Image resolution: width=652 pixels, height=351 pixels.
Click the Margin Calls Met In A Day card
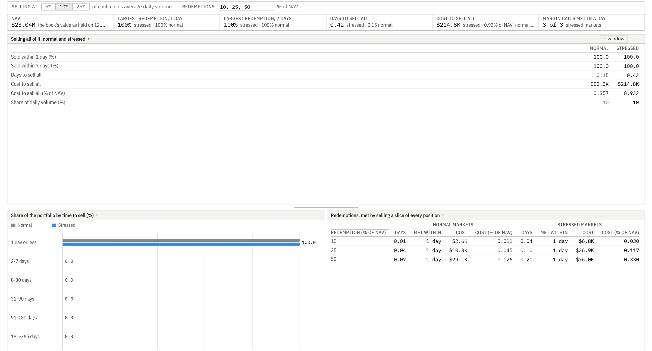pos(592,22)
